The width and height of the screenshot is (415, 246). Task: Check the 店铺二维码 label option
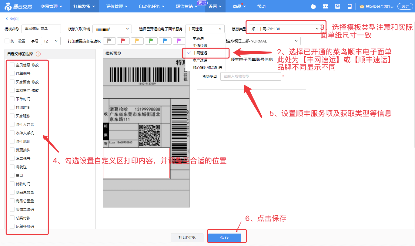(12, 209)
